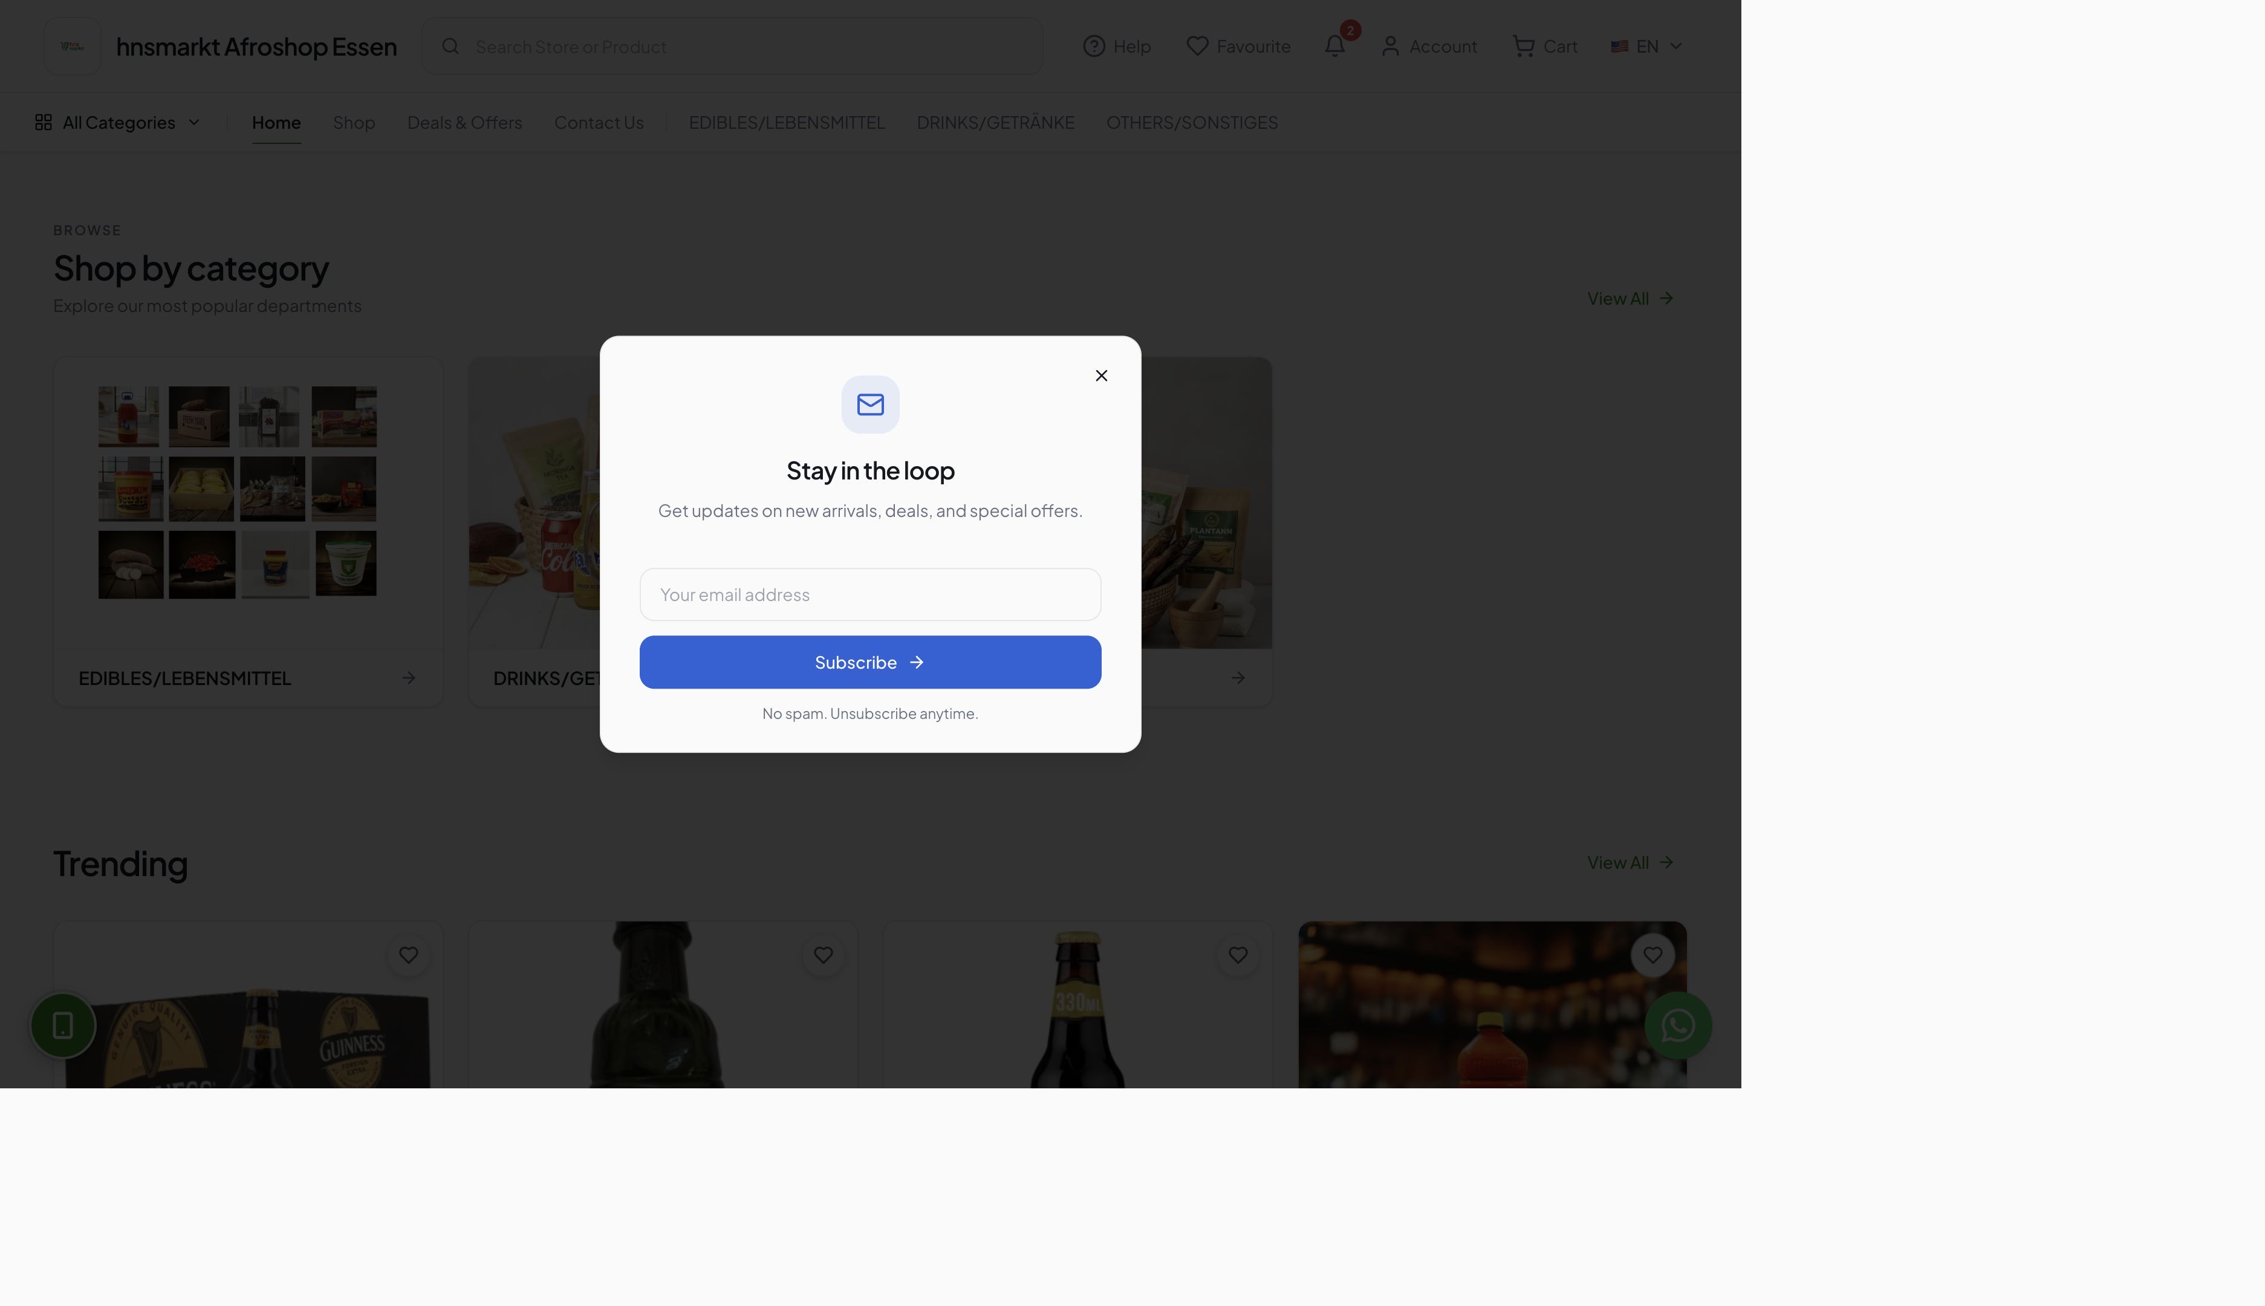Click the green mobile app floating button

coord(63,1025)
